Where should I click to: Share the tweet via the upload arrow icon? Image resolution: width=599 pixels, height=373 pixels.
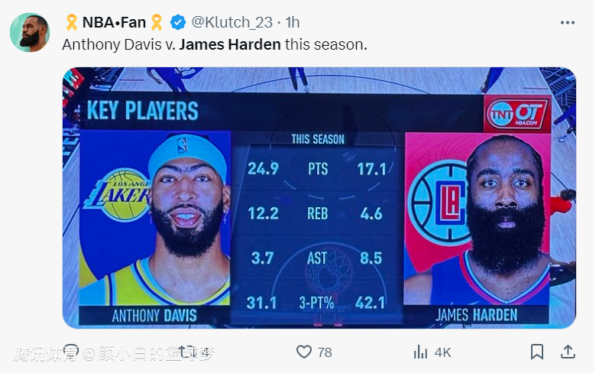point(568,352)
